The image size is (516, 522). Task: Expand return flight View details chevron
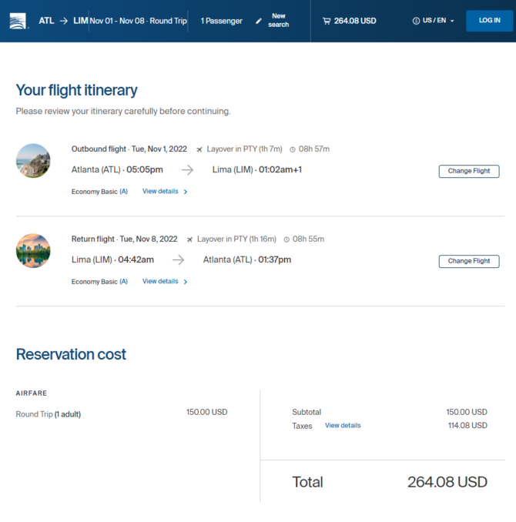pyautogui.click(x=186, y=282)
